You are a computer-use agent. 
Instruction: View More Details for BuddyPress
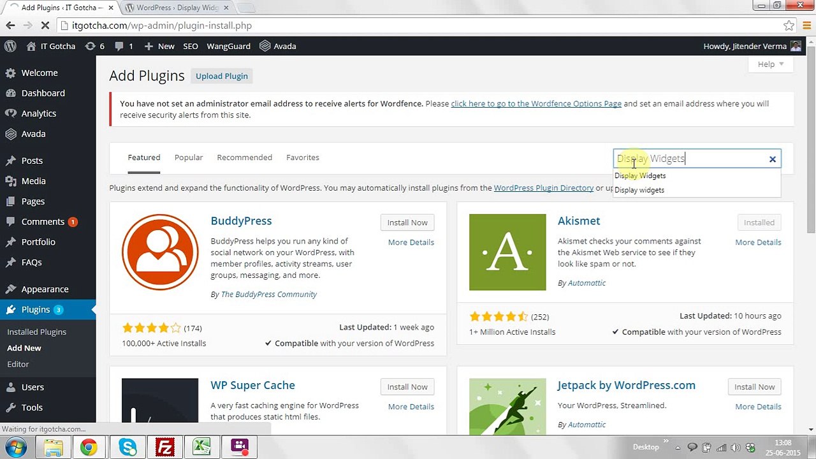pos(411,242)
